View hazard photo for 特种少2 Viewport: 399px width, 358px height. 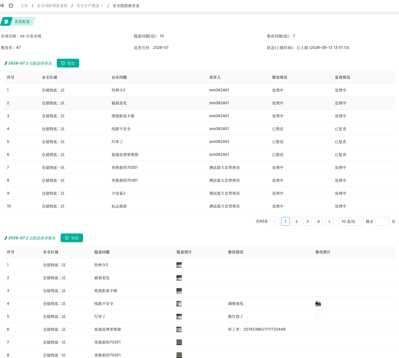click(x=179, y=265)
